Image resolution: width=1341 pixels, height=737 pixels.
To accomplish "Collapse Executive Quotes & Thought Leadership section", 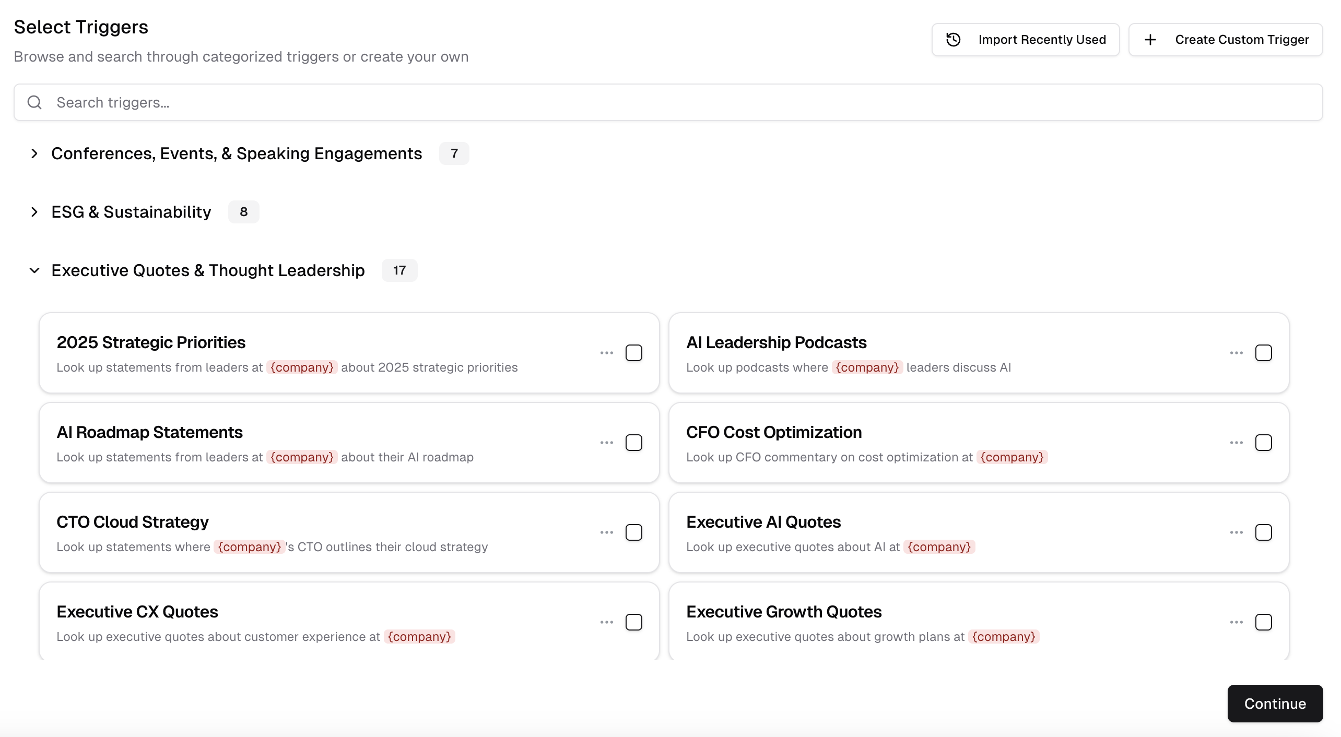I will (34, 270).
